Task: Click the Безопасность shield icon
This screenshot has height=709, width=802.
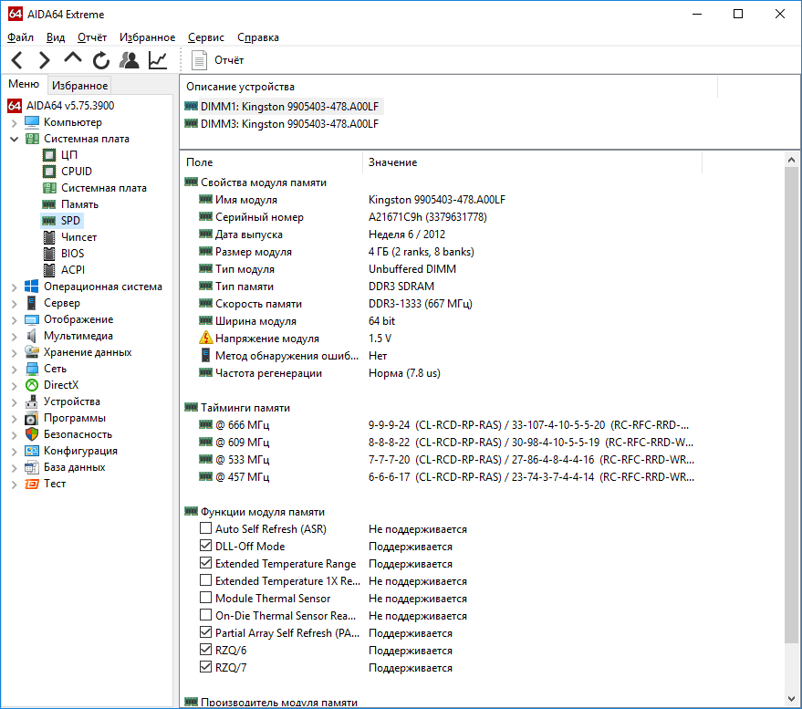Action: coord(32,433)
